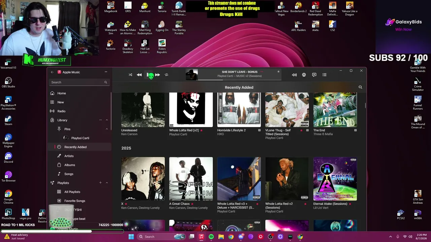
Task: Open the Steam desktop shortcut
Action: point(8,120)
